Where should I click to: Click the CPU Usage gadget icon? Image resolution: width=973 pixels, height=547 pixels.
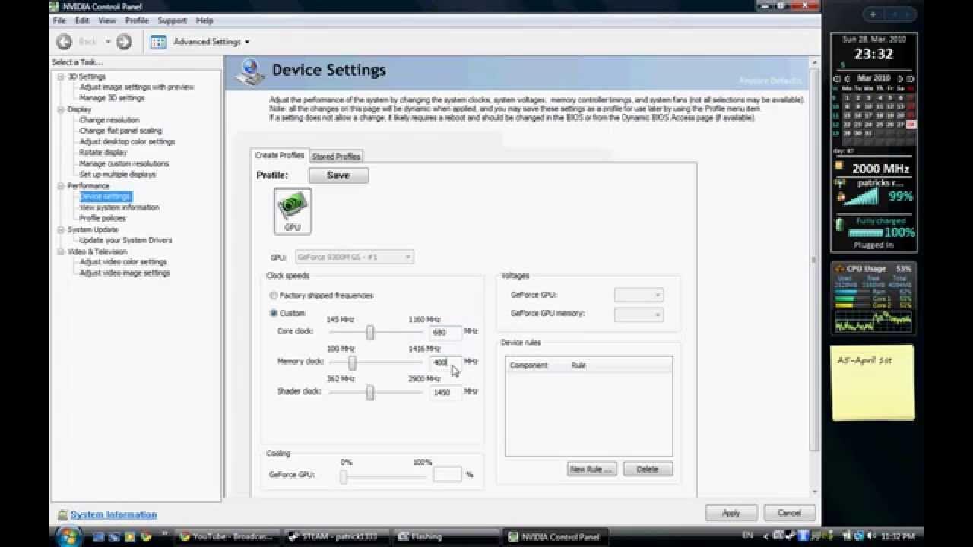(840, 269)
